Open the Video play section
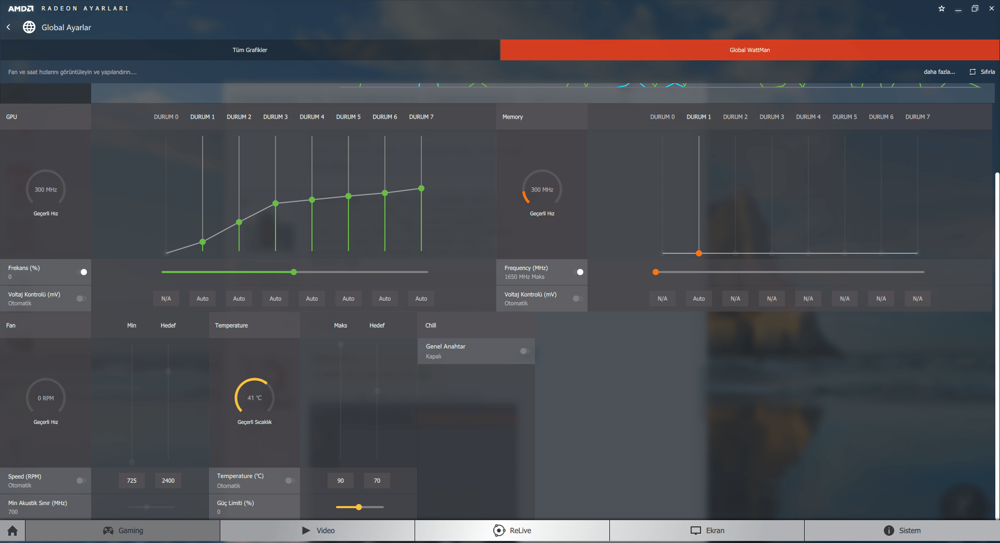The width and height of the screenshot is (1000, 543). [x=318, y=531]
